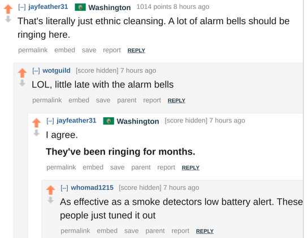This screenshot has width=308, height=238.
Task: Open whomad1215's user profile
Action: point(92,187)
